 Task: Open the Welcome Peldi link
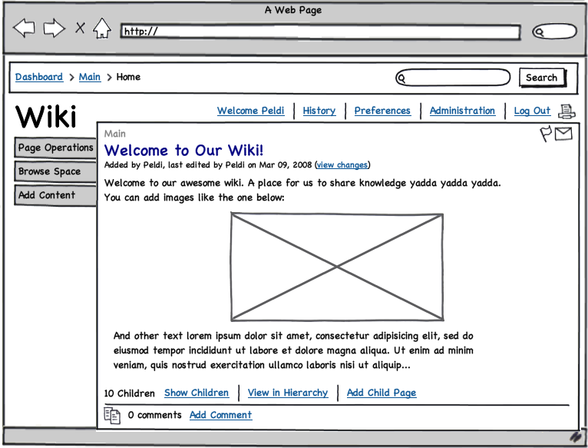pyautogui.click(x=250, y=111)
